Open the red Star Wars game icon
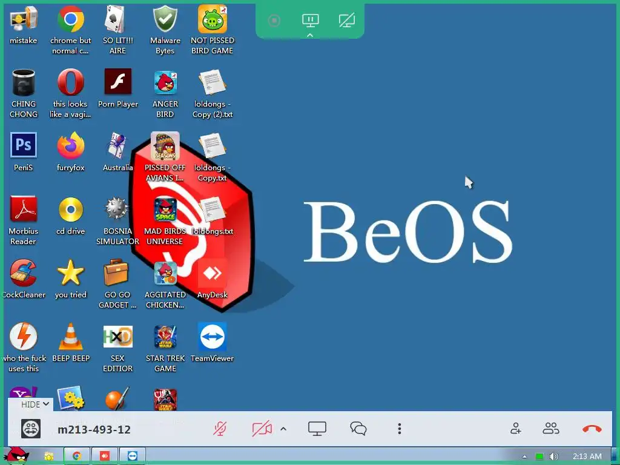This screenshot has height=465, width=620. [165, 398]
